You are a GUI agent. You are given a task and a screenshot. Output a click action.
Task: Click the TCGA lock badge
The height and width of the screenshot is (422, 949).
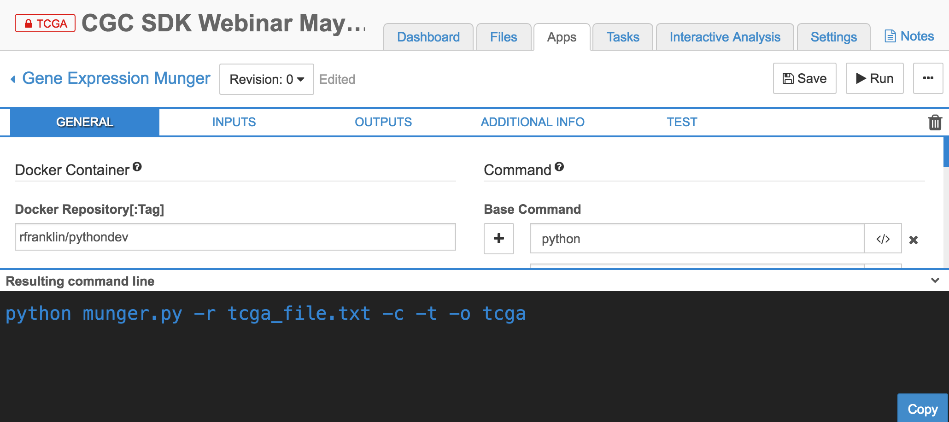[x=45, y=23]
